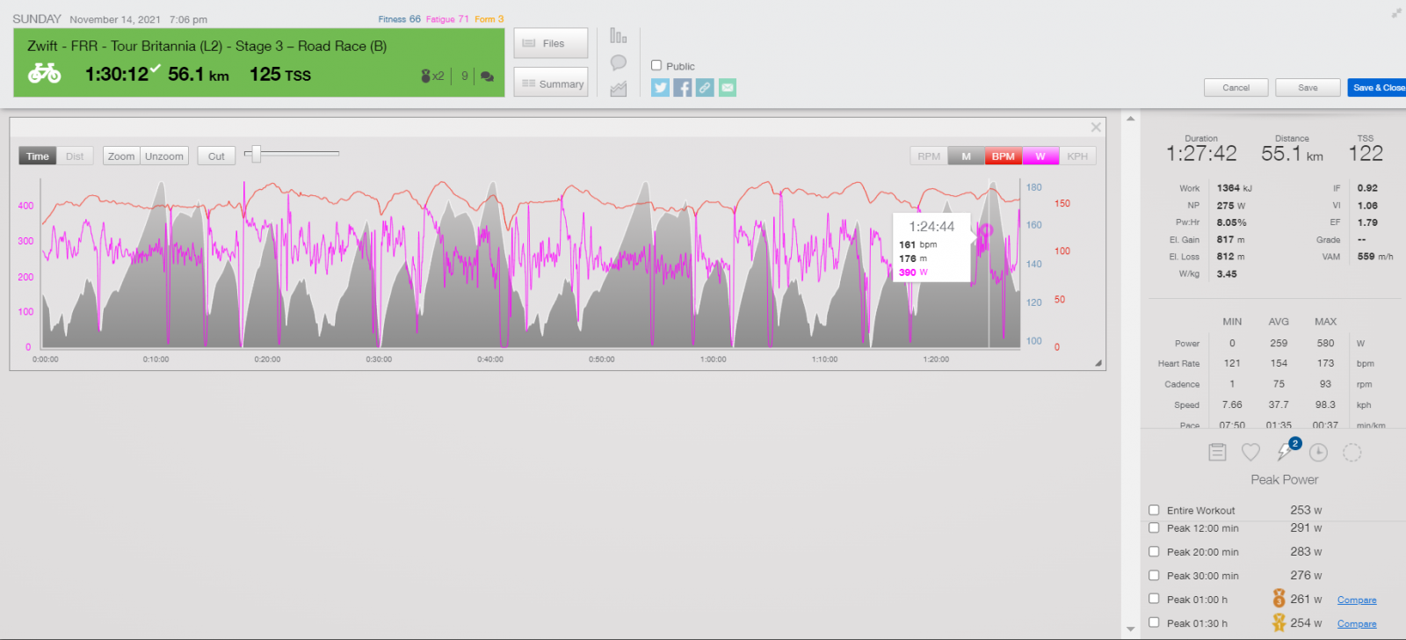Open the Summary view

551,84
